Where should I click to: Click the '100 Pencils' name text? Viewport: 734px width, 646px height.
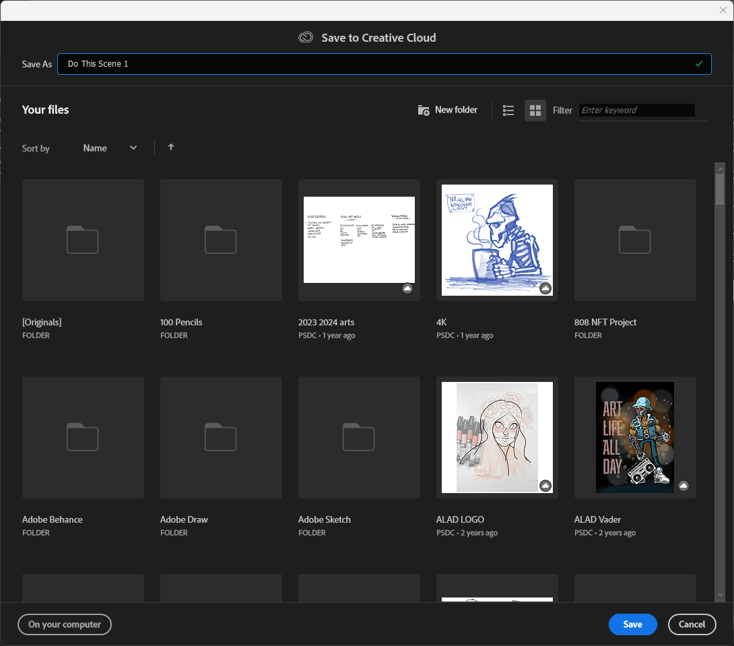(181, 323)
